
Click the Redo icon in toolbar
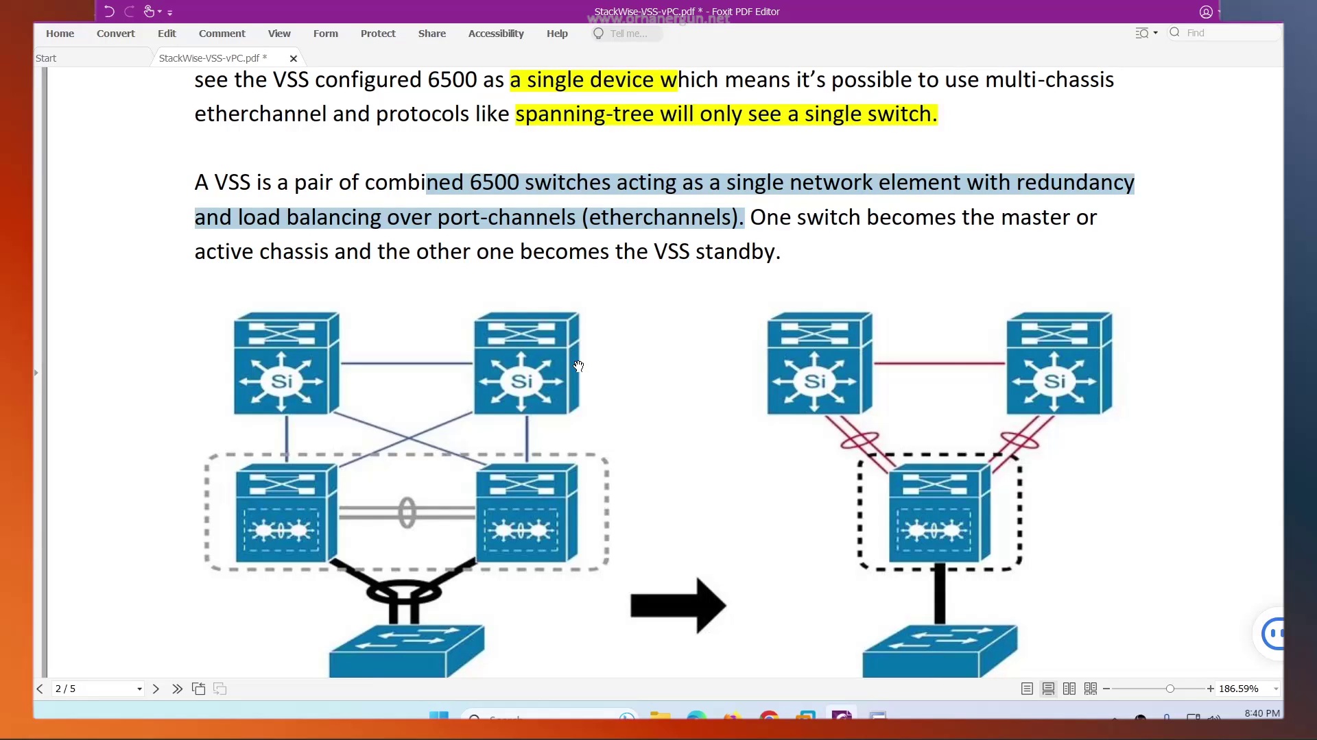[x=128, y=11]
